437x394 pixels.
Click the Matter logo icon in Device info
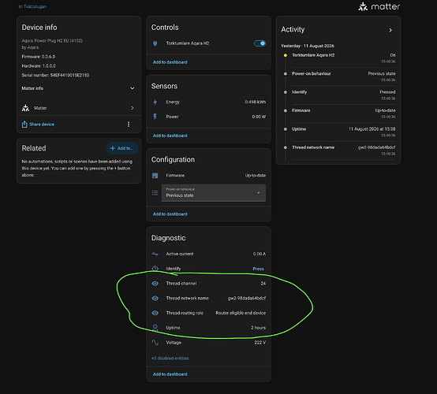[26, 108]
